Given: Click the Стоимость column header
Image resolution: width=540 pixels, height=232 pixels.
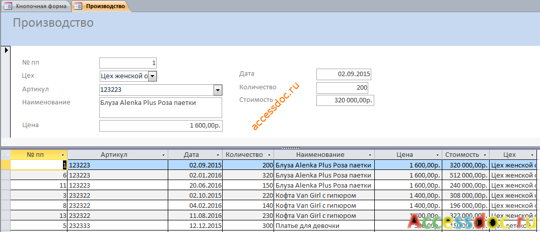Looking at the screenshot, I should point(465,155).
